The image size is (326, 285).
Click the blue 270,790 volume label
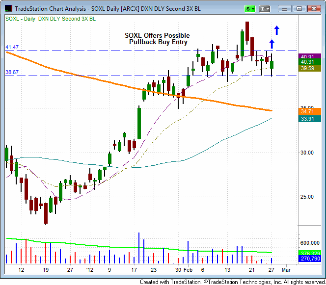[310, 259]
